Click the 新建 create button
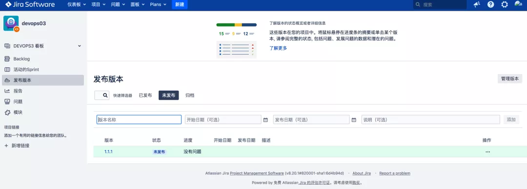The width and height of the screenshot is (527, 189). [180, 5]
